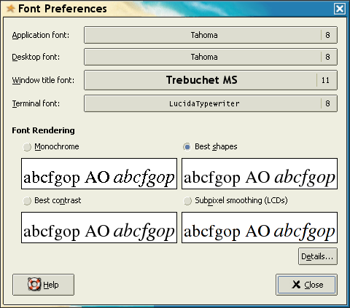Viewport: 350px width, 308px height.
Task: Choose Best contrast rendering
Action: coord(27,201)
